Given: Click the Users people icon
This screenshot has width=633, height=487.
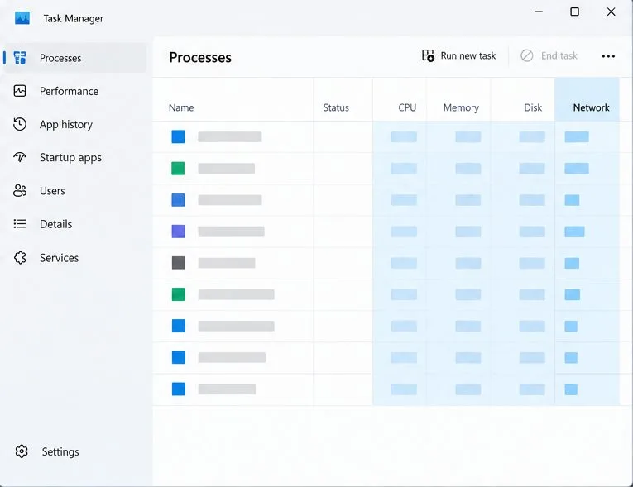Looking at the screenshot, I should tap(20, 190).
